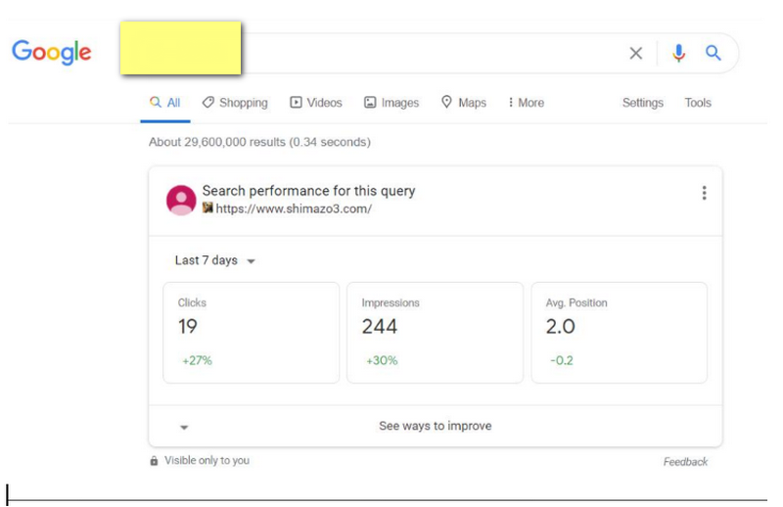
Task: Select the All results tab
Action: pos(165,103)
